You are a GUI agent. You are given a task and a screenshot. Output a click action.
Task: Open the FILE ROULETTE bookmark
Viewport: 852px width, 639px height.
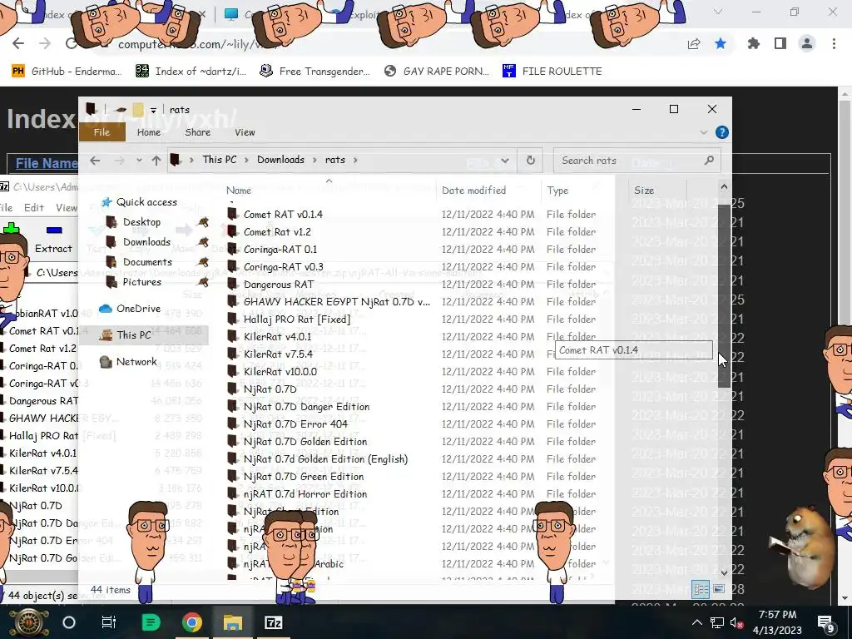[x=552, y=72]
